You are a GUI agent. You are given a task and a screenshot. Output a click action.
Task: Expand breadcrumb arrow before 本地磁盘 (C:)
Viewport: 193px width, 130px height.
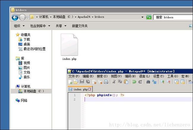[51, 17]
